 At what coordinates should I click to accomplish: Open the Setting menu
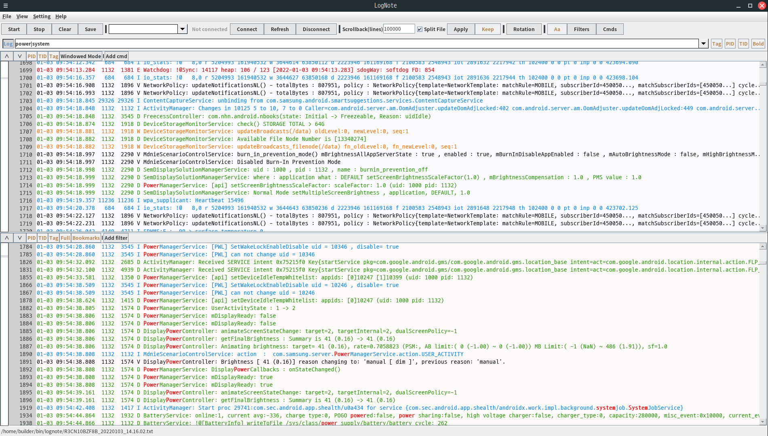coord(42,17)
